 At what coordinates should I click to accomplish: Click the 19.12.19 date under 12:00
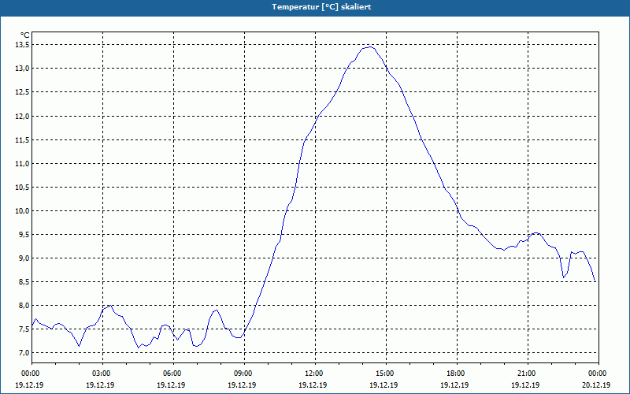pos(313,385)
